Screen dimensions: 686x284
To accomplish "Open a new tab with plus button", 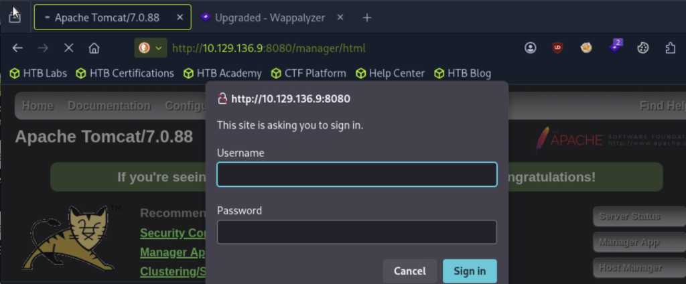I will [367, 17].
